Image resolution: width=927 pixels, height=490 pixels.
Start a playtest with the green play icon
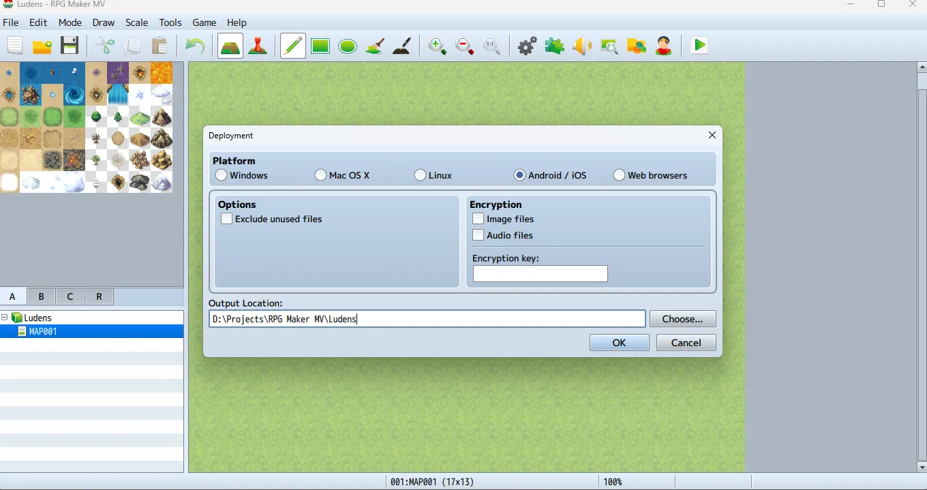click(x=699, y=46)
